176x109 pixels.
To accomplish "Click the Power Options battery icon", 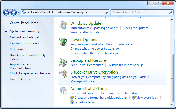I will pos(64,42).
